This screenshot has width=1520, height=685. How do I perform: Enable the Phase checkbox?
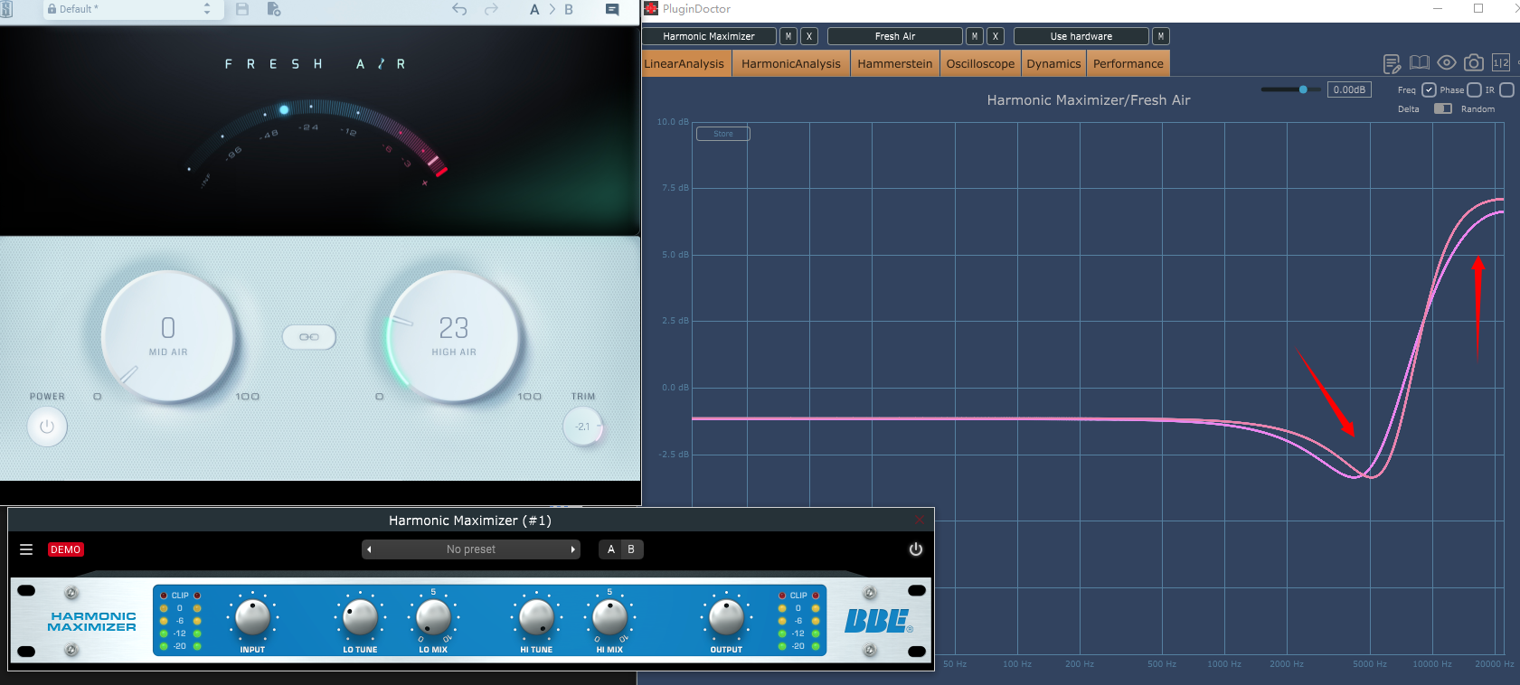pos(1474,89)
